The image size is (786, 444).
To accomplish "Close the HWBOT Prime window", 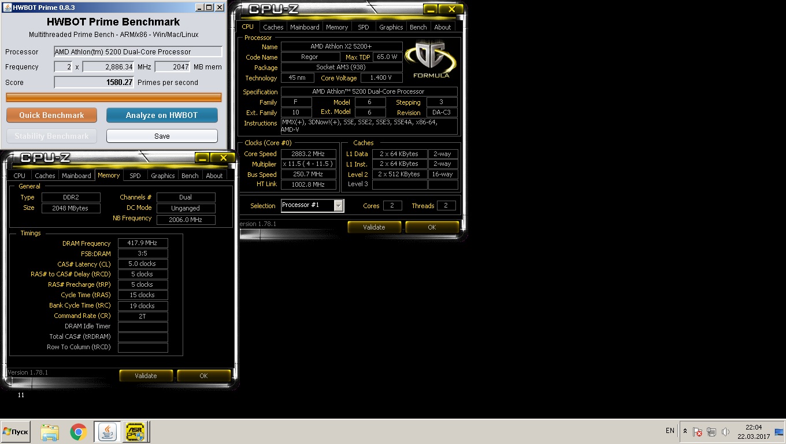I will (x=220, y=8).
